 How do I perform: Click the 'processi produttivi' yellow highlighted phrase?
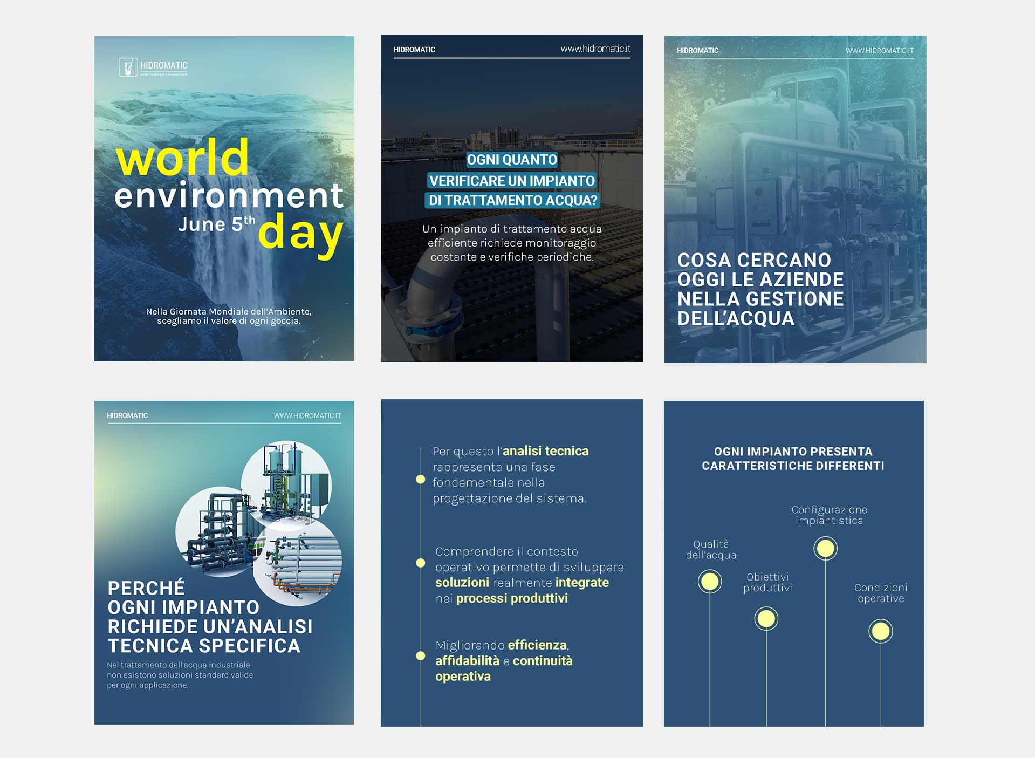point(512,598)
